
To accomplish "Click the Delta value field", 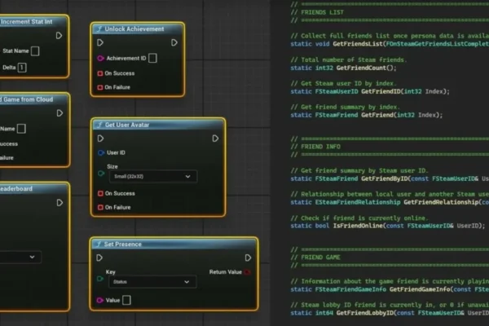I will click(x=22, y=68).
